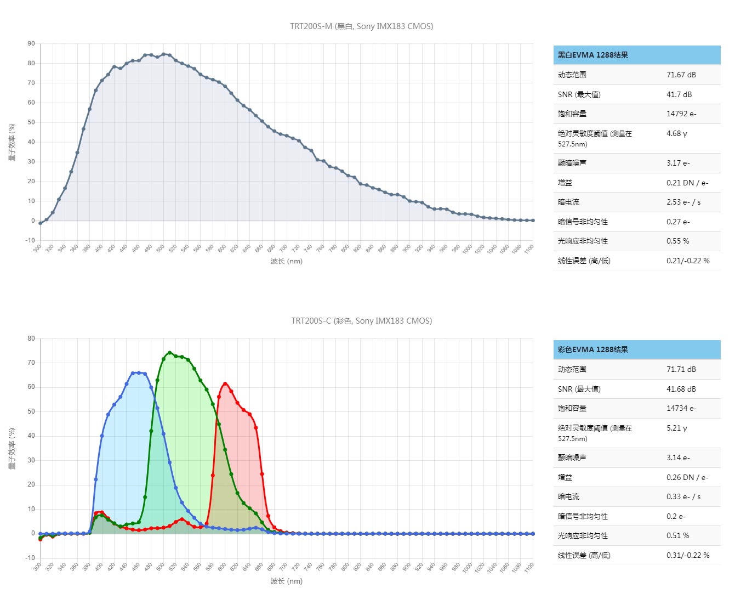Select the 0.31/-0.22 % linearity error value
The height and width of the screenshot is (610, 735).
[x=687, y=555]
